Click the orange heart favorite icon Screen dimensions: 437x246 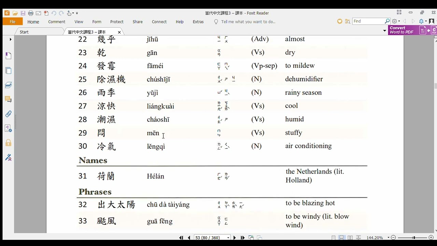(340, 21)
